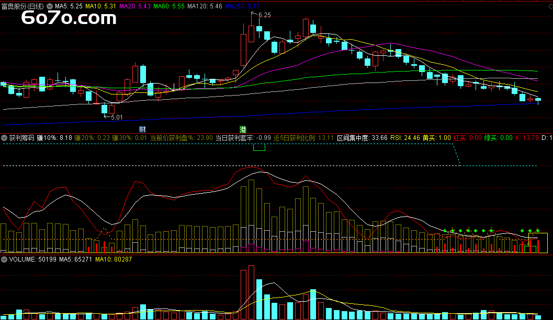Click the 赚20%: 0.23 value
Screen dimensions: 553x320
[x=92, y=138]
